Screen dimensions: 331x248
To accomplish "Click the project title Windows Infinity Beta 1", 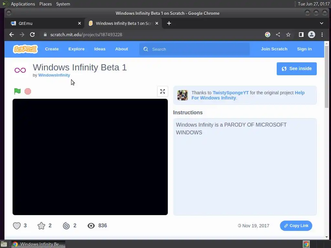I will (x=80, y=67).
